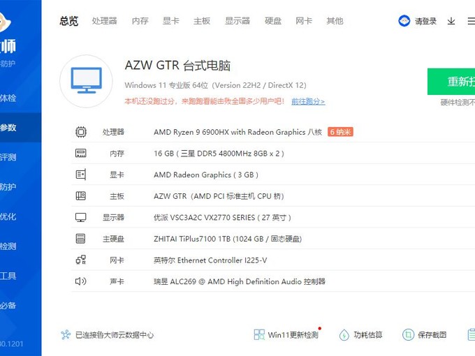The width and height of the screenshot is (475, 356).
Task: Open the 网卡 tab
Action: [x=304, y=21]
